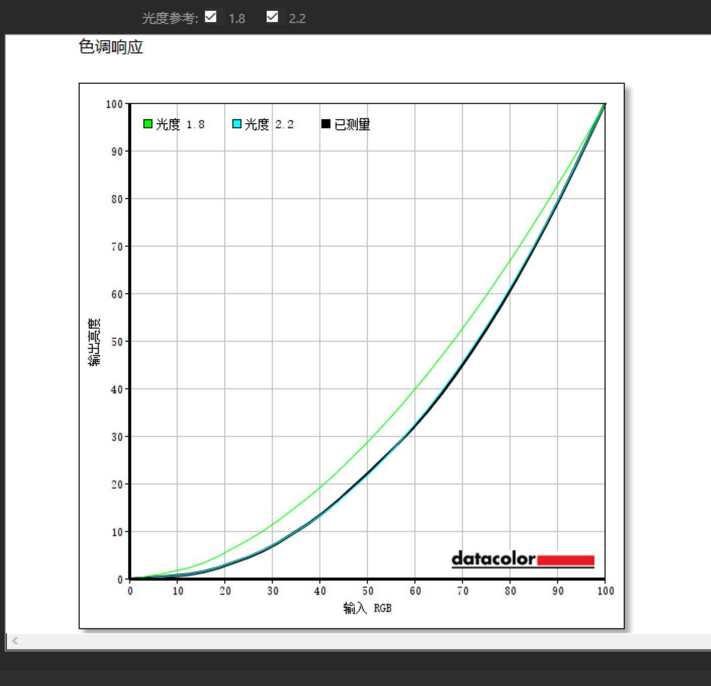Click the 输入 RGB axis label
This screenshot has height=686, width=711.
[368, 608]
